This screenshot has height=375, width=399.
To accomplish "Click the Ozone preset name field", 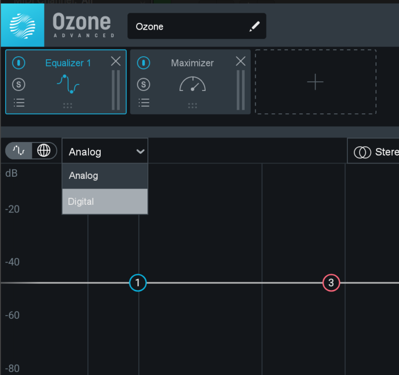I will click(x=197, y=26).
